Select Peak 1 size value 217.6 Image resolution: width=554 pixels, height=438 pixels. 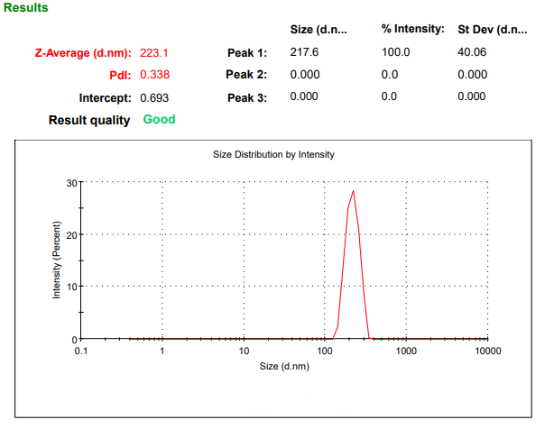[x=304, y=52]
